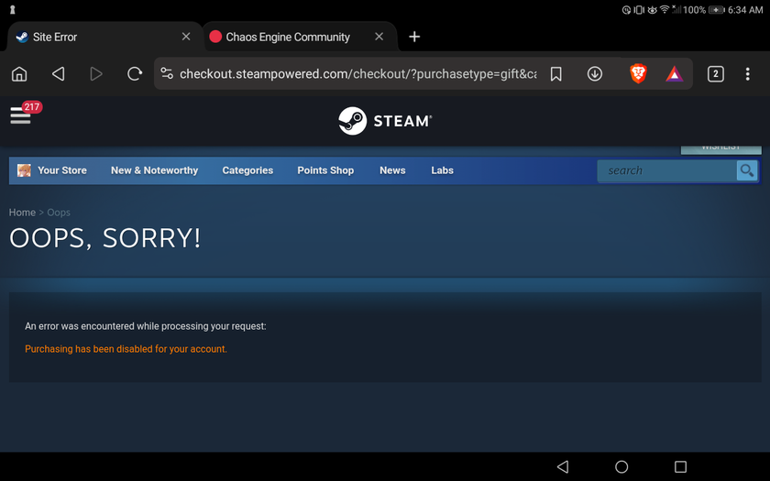Screen dimensions: 770x481
Task: Click the OOPS, SORRY! heading
Action: click(x=105, y=238)
